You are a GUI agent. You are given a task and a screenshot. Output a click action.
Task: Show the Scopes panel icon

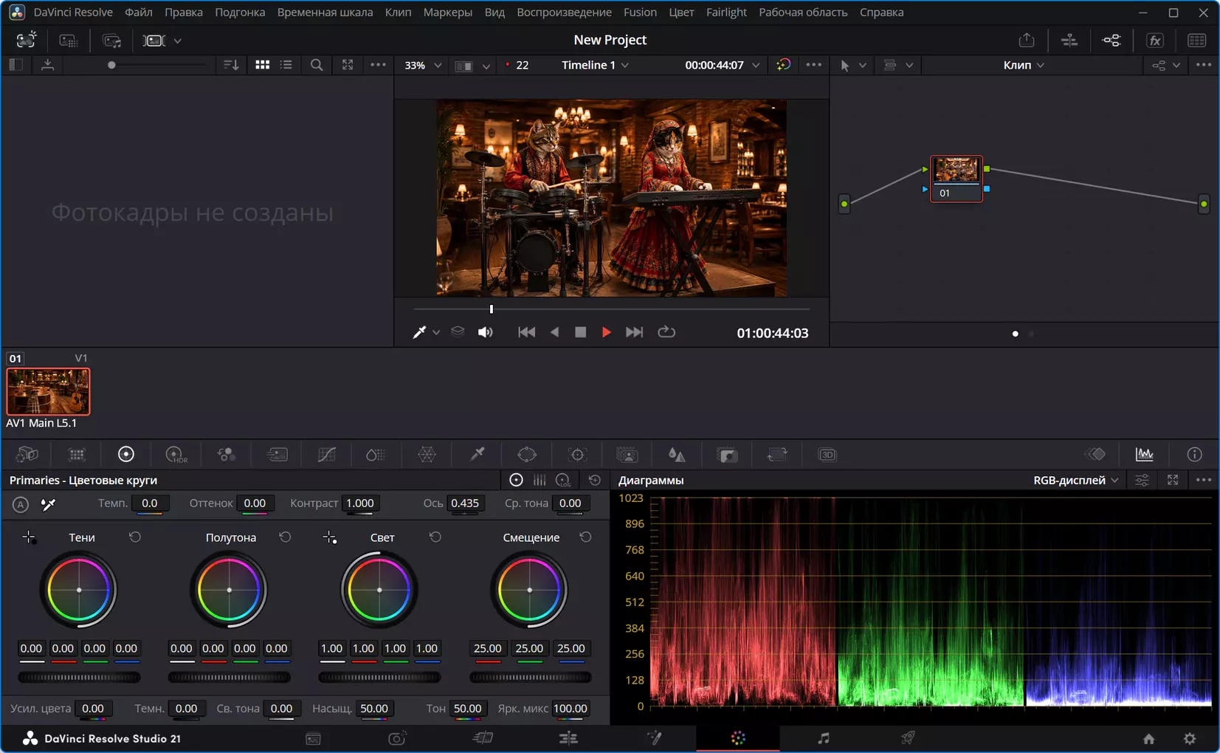coord(1145,455)
